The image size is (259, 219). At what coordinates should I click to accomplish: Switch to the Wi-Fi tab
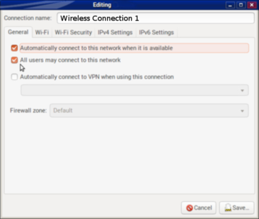[x=42, y=32]
